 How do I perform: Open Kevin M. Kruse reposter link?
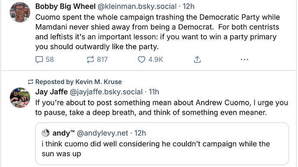99,82
